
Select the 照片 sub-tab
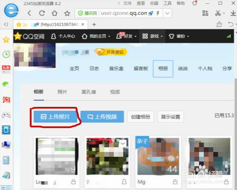point(62,92)
